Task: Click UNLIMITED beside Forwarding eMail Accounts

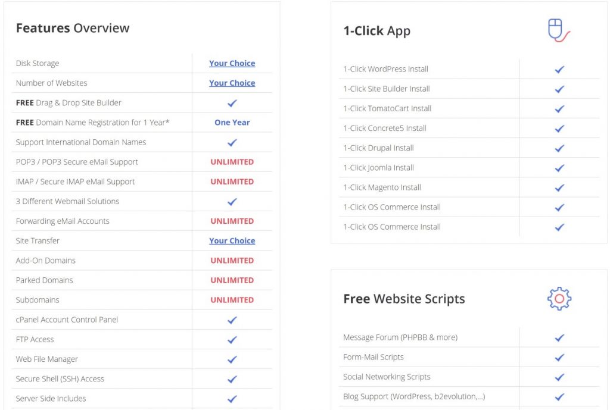Action: [x=232, y=221]
